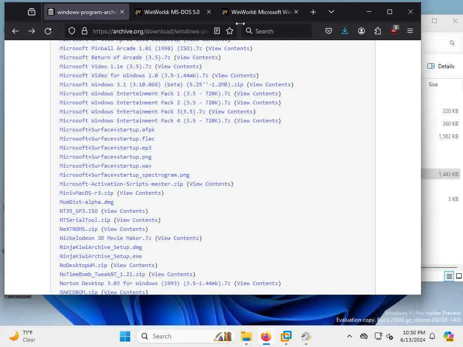Open the Windows Start menu
The image size is (463, 347).
pos(125,336)
